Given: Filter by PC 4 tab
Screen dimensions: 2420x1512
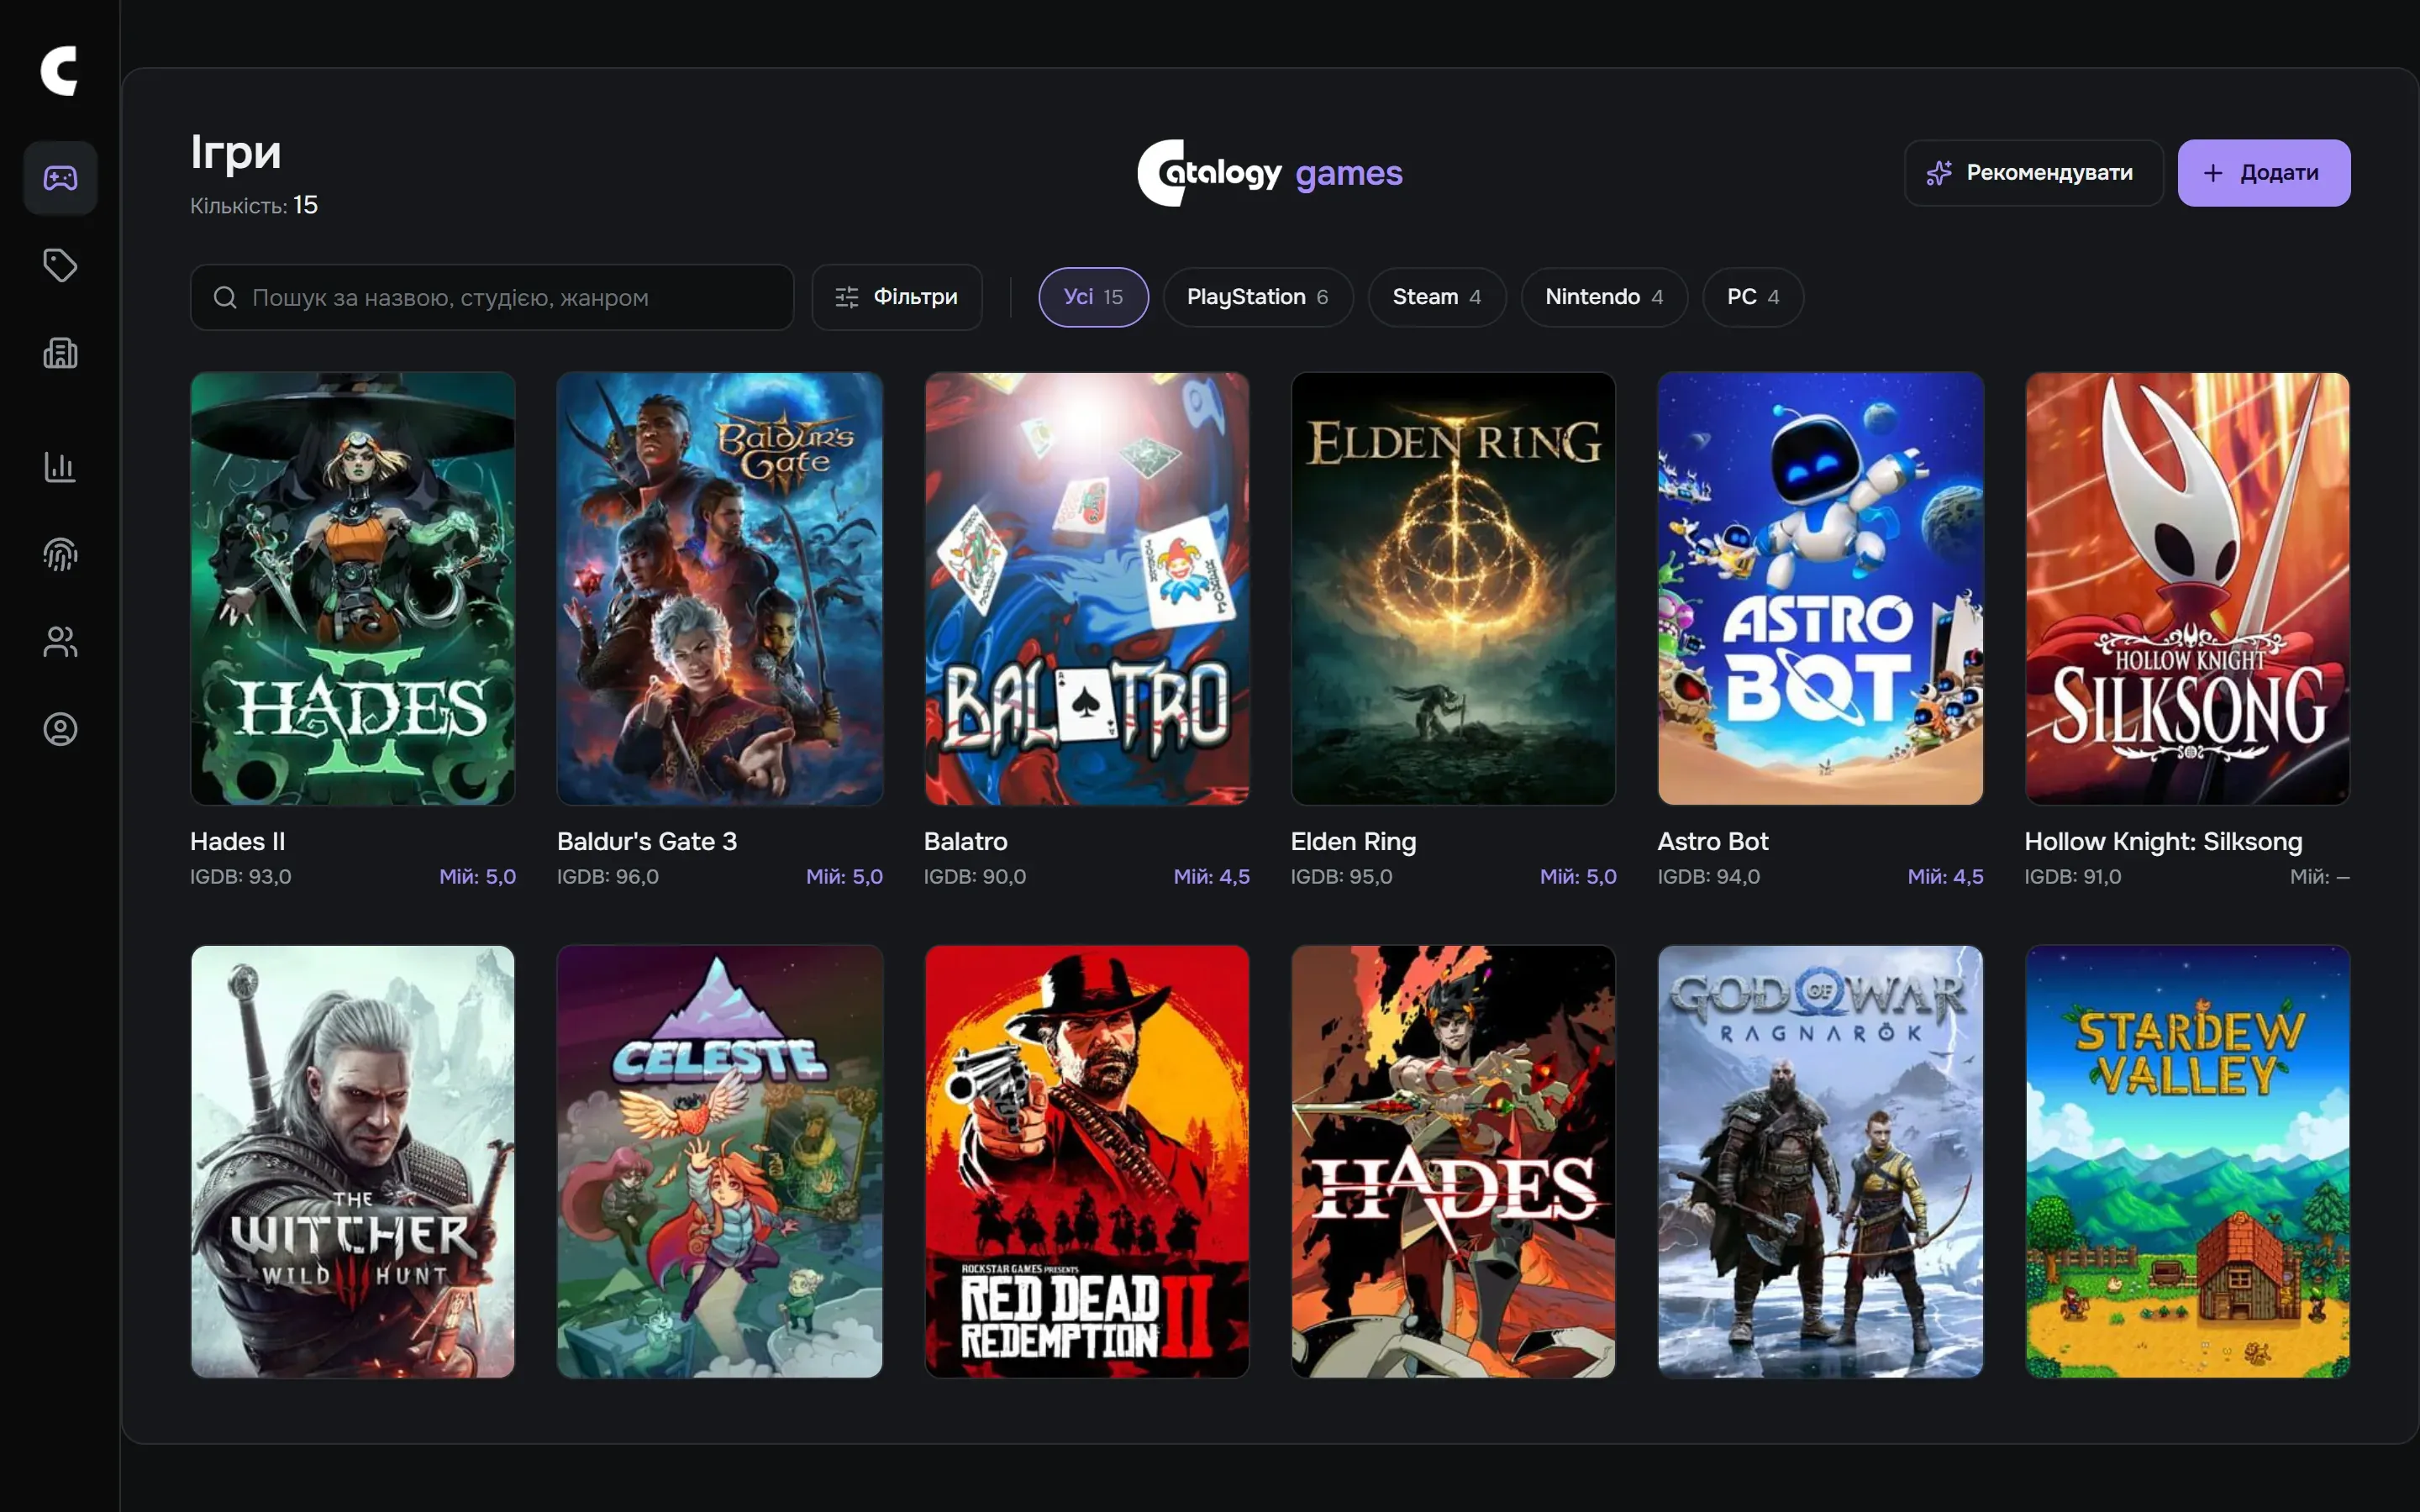Looking at the screenshot, I should (1753, 297).
